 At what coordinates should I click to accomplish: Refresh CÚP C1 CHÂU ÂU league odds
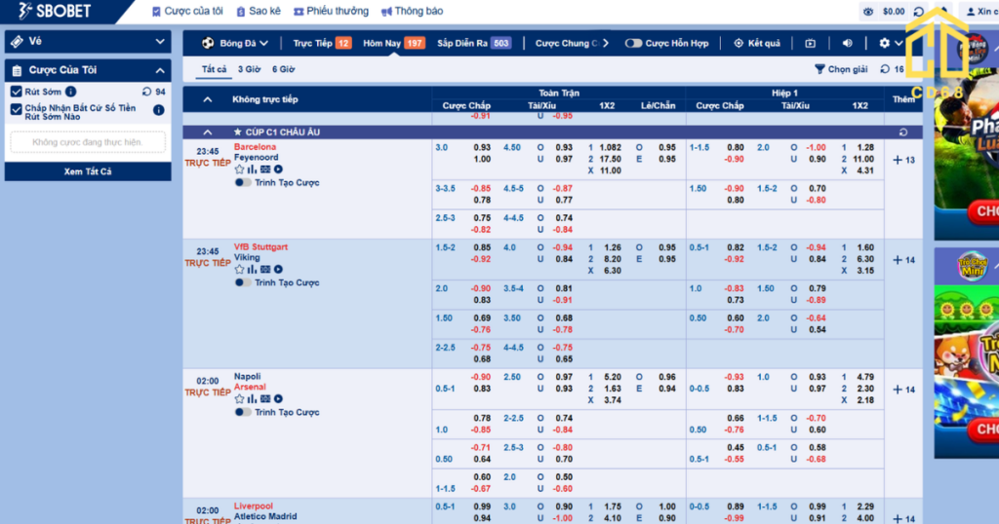(902, 132)
